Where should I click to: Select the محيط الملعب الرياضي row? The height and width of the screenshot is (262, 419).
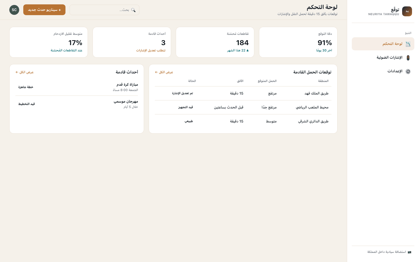click(243, 107)
